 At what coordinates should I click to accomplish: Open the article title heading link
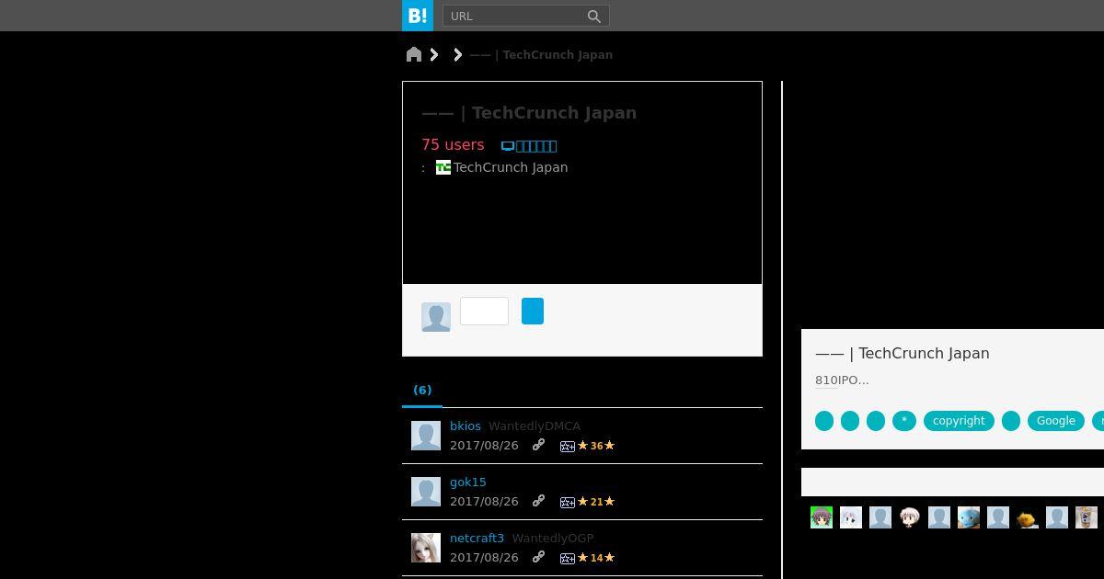(529, 113)
